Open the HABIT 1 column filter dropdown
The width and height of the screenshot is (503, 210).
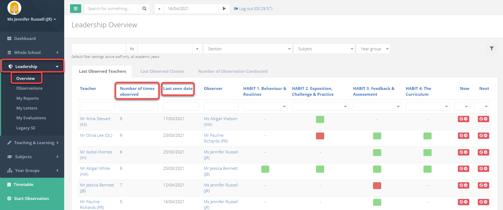click(265, 106)
